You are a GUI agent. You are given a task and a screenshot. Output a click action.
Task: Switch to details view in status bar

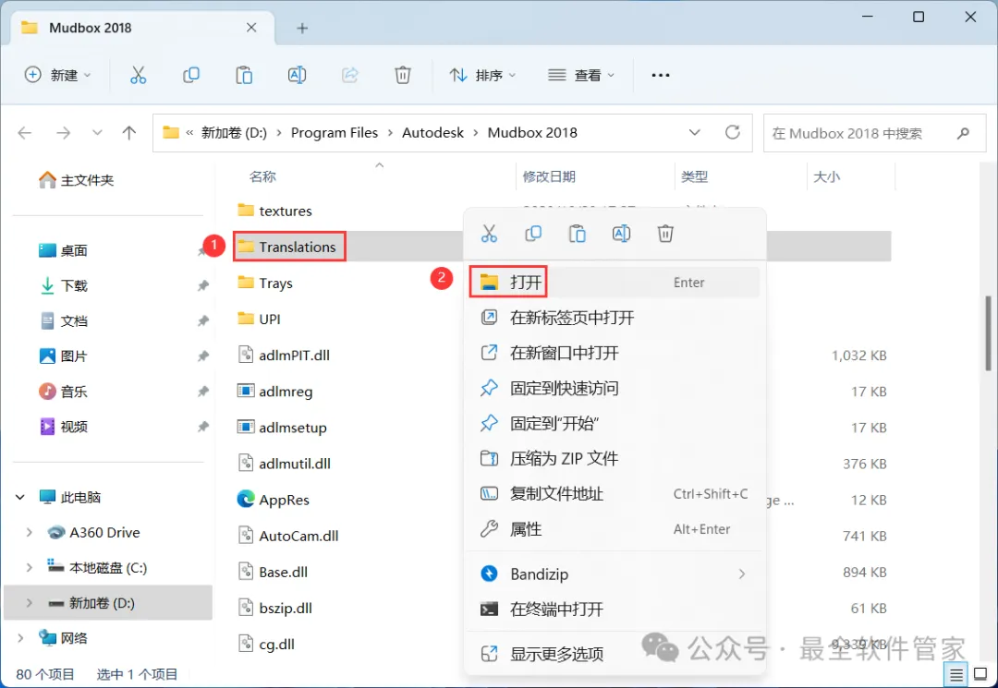pos(956,674)
